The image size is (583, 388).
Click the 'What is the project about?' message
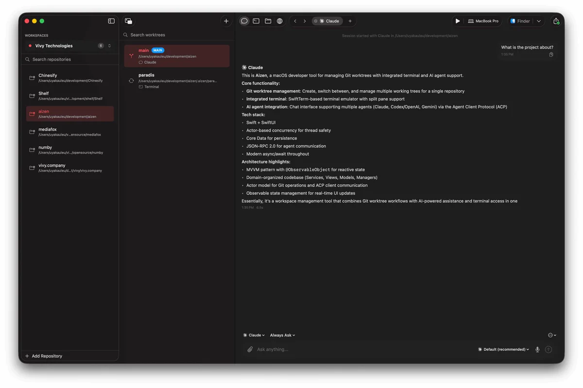[527, 47]
